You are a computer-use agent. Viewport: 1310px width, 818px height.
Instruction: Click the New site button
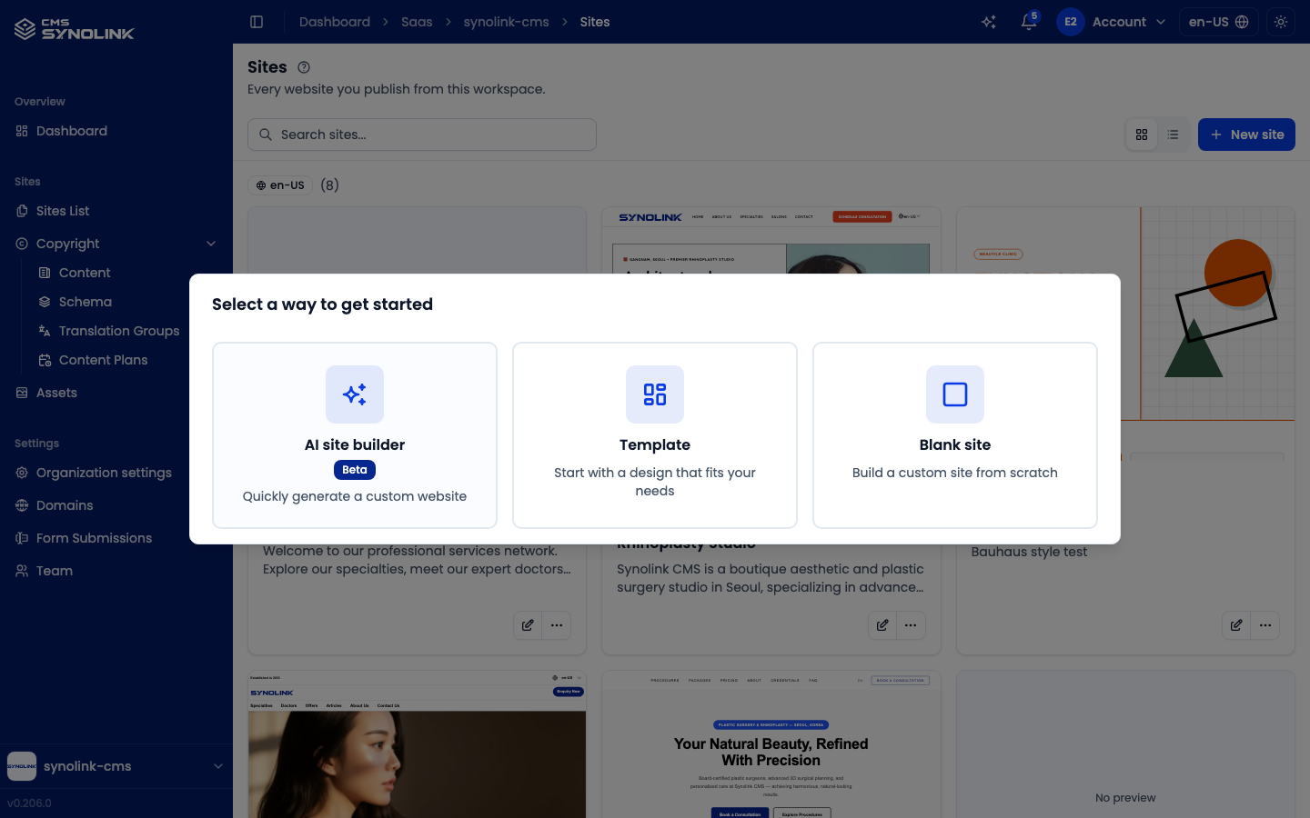pyautogui.click(x=1246, y=135)
